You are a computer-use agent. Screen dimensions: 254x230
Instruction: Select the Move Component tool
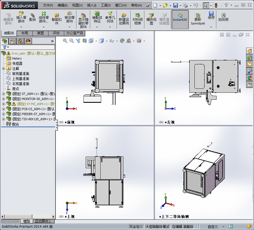pyautogui.click(x=69, y=17)
